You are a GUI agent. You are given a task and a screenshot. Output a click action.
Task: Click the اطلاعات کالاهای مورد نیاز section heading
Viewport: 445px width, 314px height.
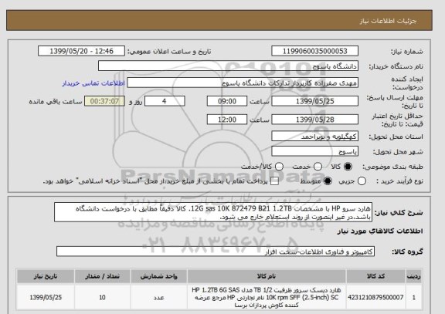click(x=380, y=231)
